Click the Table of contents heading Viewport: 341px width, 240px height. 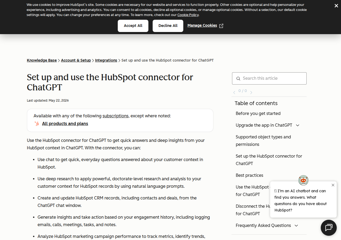click(256, 103)
